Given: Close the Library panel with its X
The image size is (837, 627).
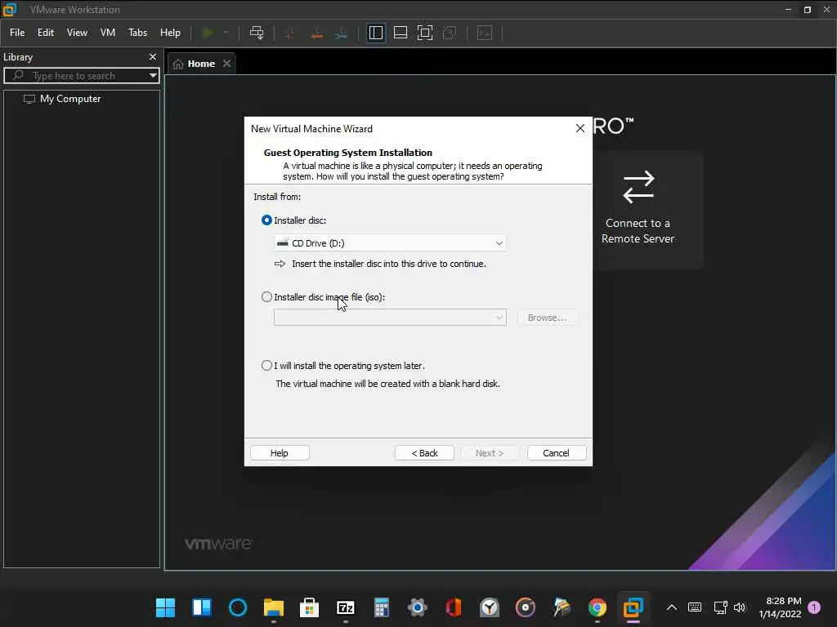Looking at the screenshot, I should pos(153,56).
